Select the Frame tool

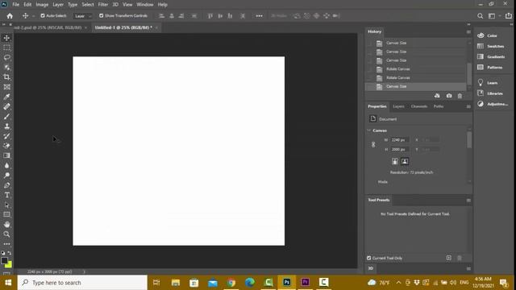click(x=6, y=87)
